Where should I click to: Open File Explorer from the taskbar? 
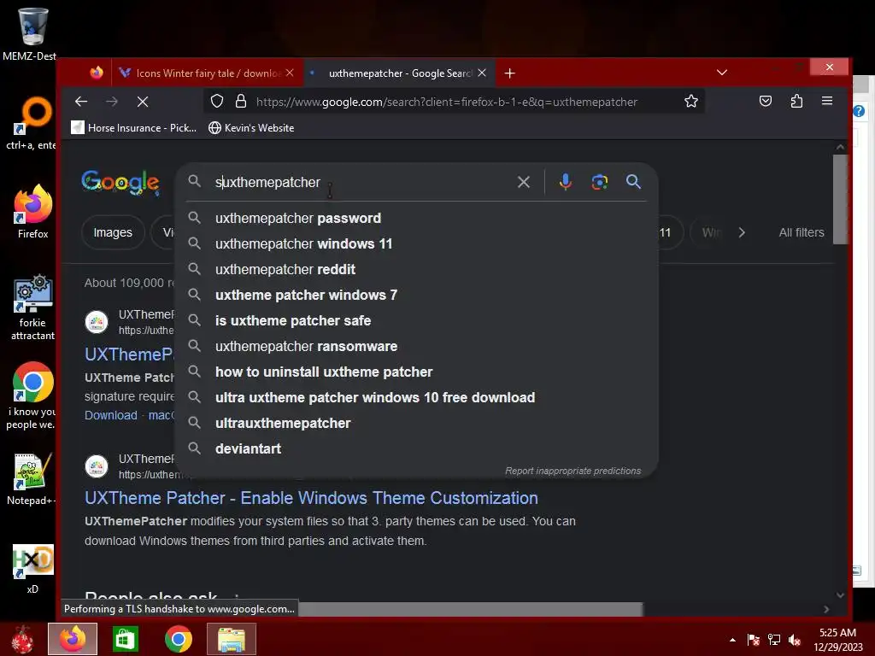(231, 639)
